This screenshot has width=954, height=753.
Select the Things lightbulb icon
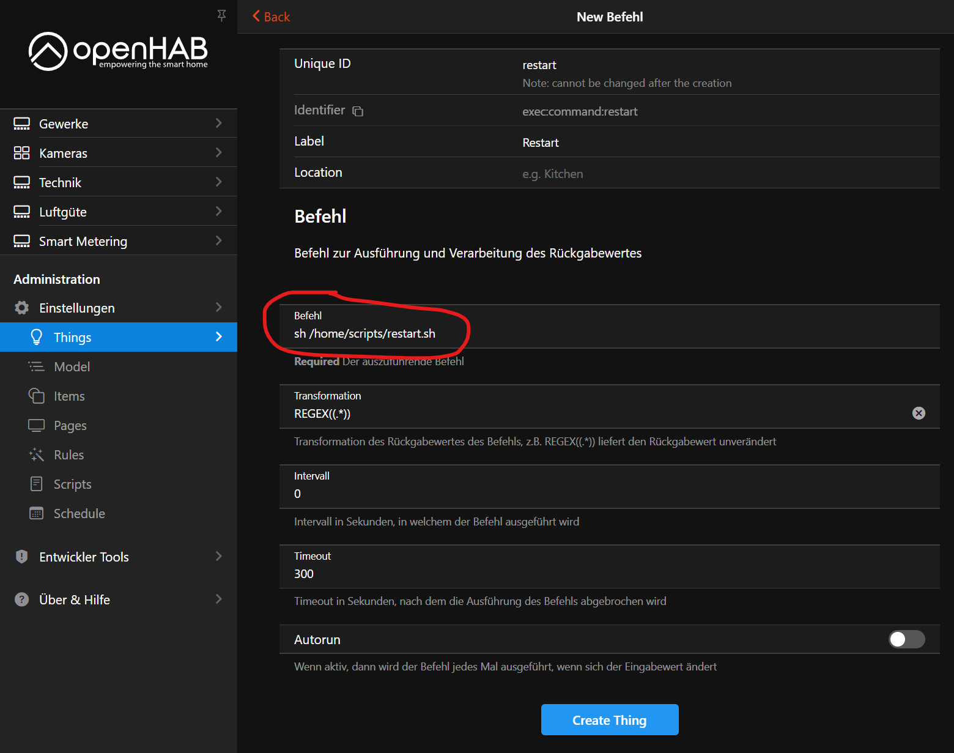click(37, 337)
